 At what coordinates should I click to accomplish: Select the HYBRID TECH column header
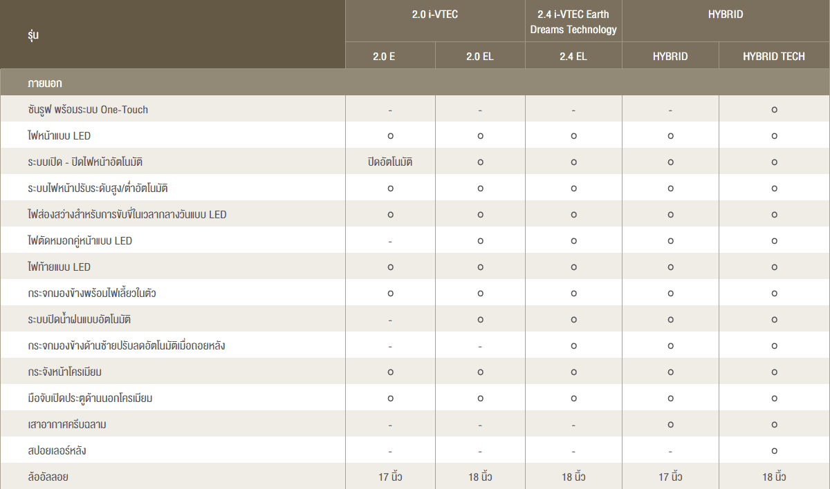pyautogui.click(x=774, y=57)
